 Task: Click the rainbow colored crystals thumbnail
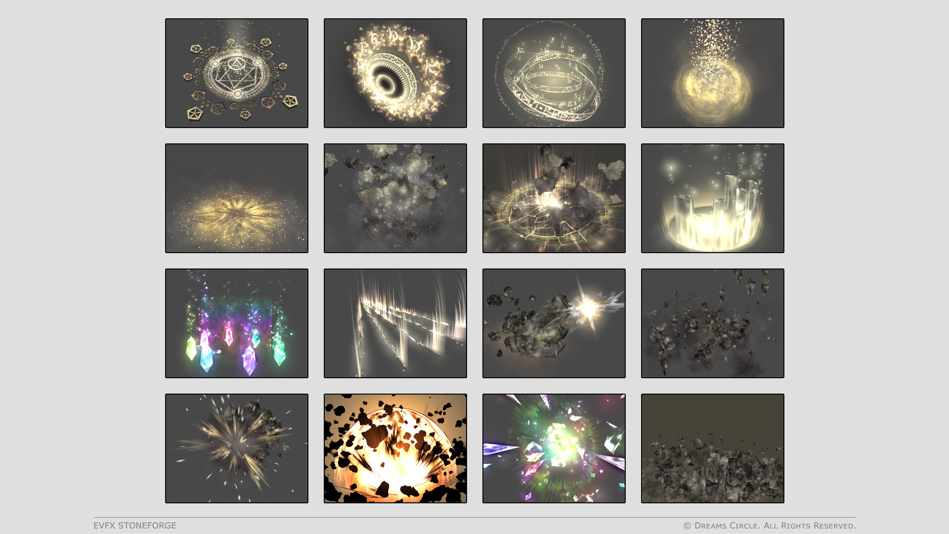coord(236,323)
